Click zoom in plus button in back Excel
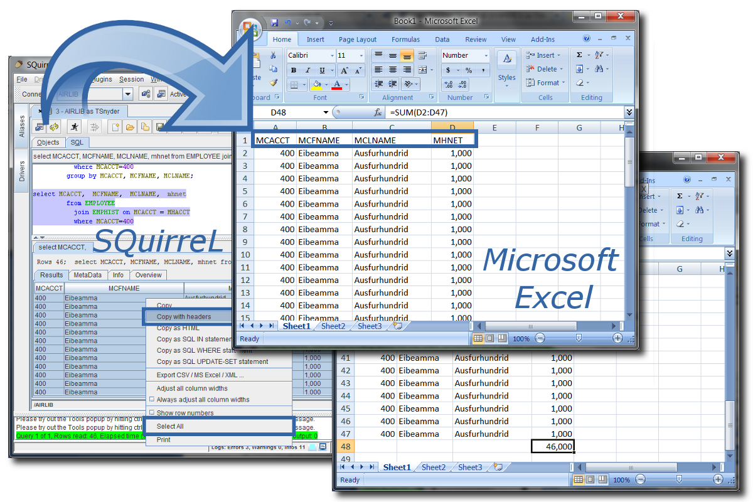Image resolution: width=753 pixels, height=502 pixels. tap(718, 479)
